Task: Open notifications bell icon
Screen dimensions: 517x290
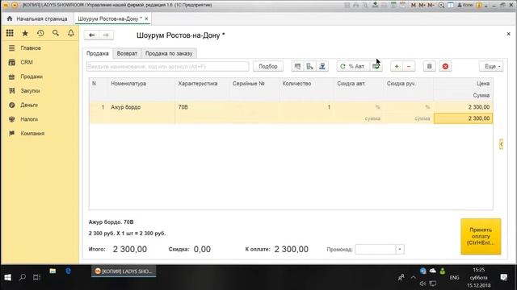Action: click(x=70, y=33)
